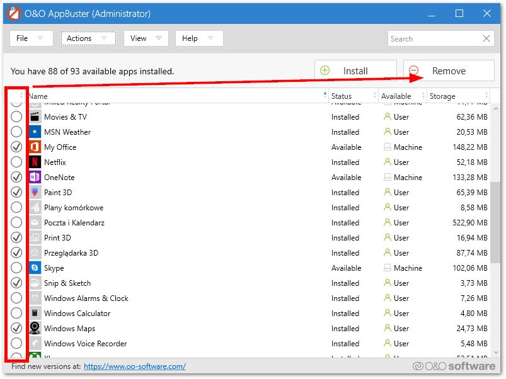506x379 pixels.
Task: Click the Windows Calculator app icon
Action: (35, 314)
